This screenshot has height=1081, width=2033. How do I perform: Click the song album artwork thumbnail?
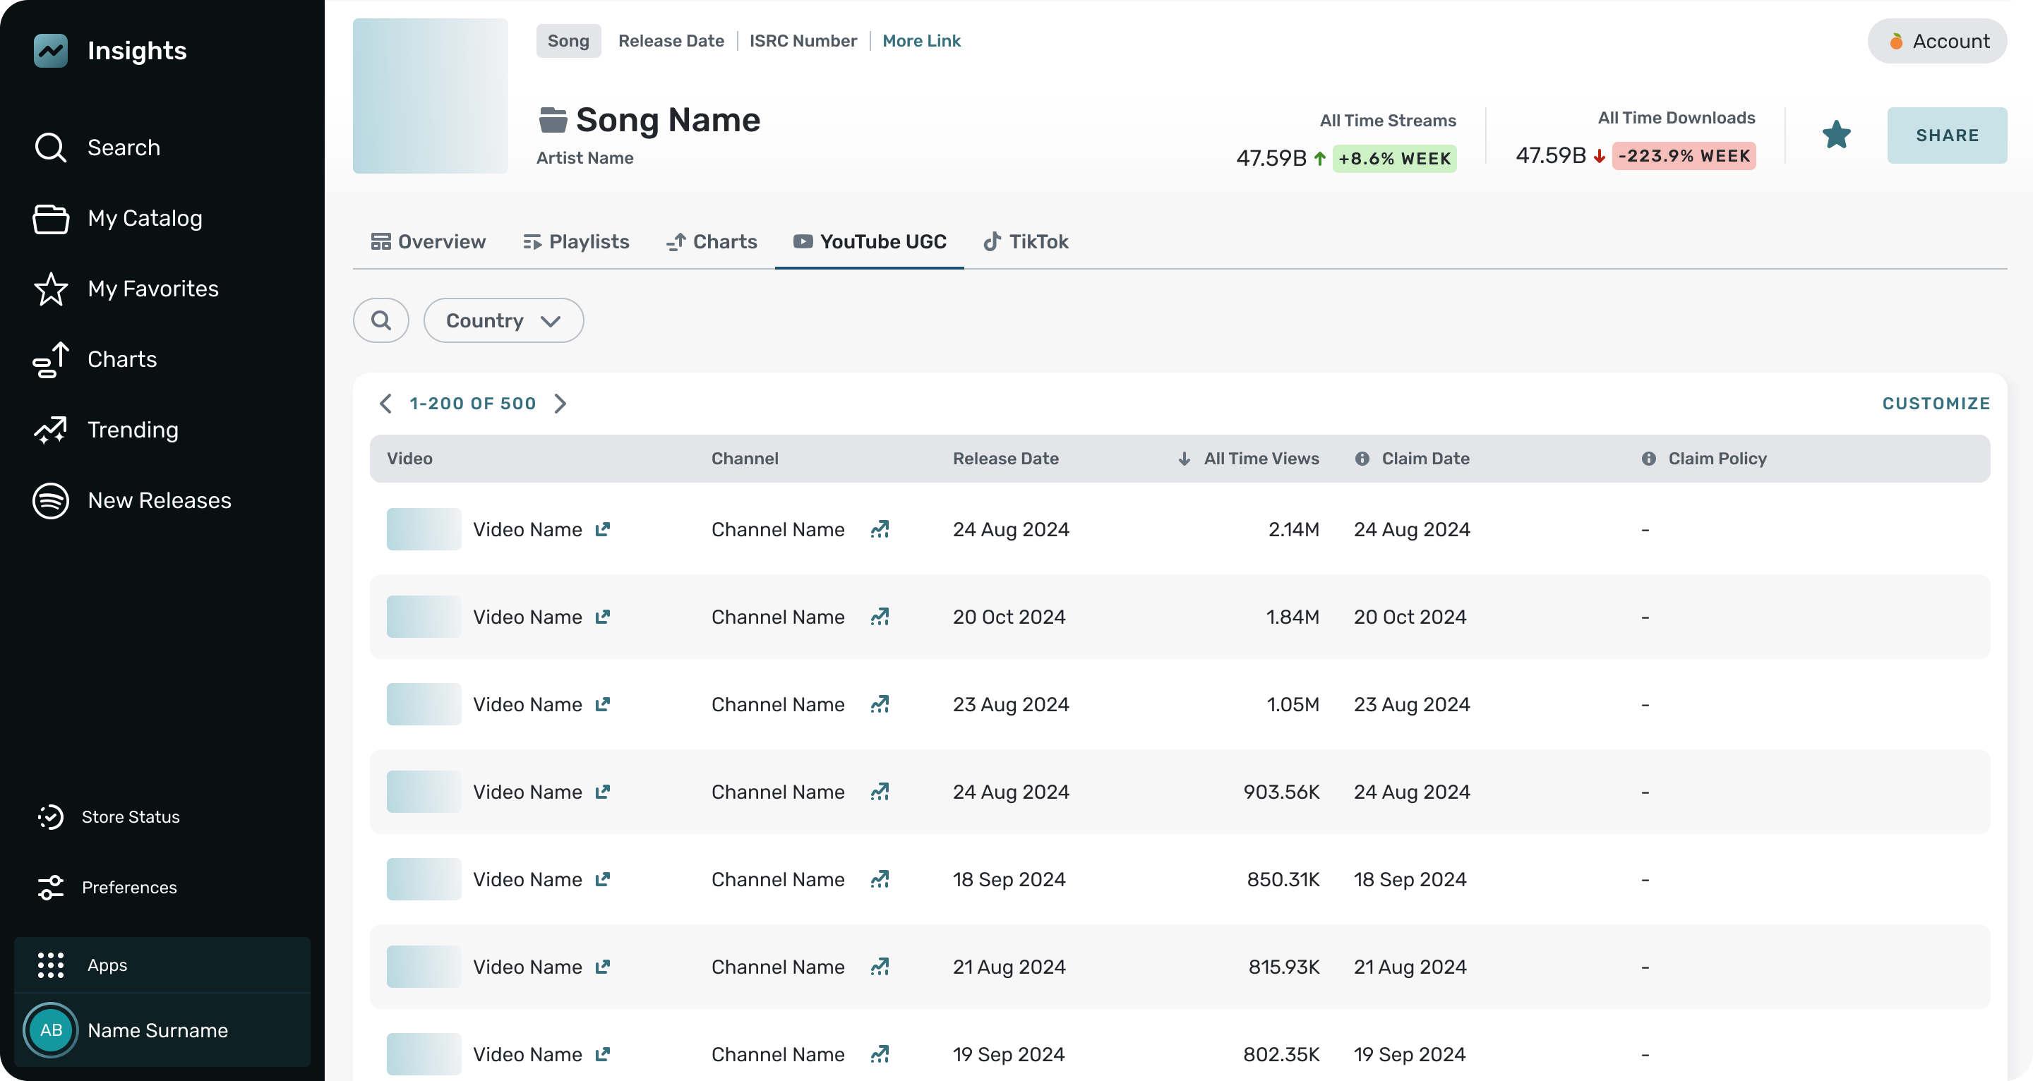pyautogui.click(x=430, y=96)
